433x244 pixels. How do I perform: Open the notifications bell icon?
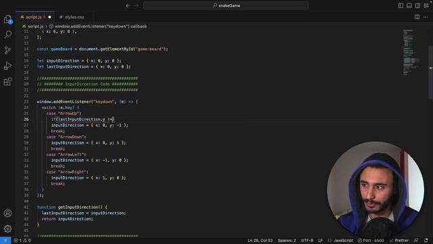pos(426,241)
